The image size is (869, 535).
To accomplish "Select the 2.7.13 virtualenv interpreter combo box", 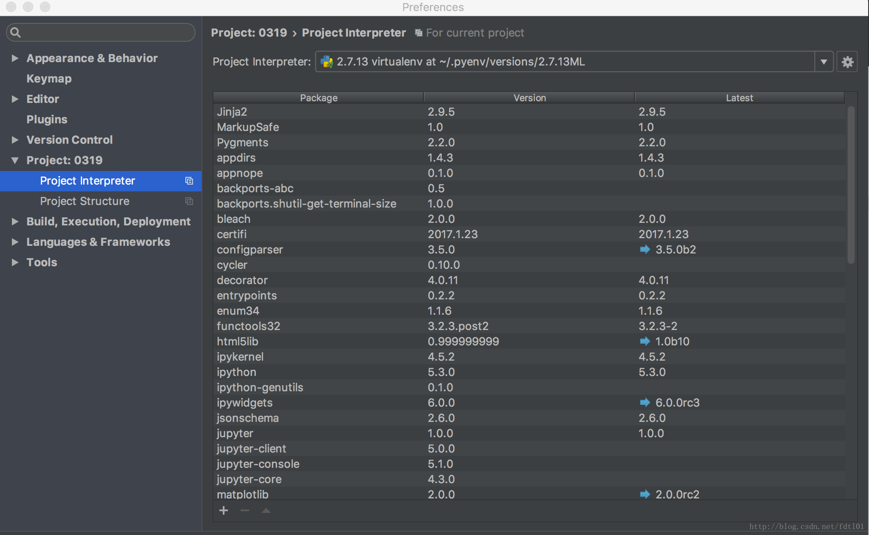I will tap(574, 62).
